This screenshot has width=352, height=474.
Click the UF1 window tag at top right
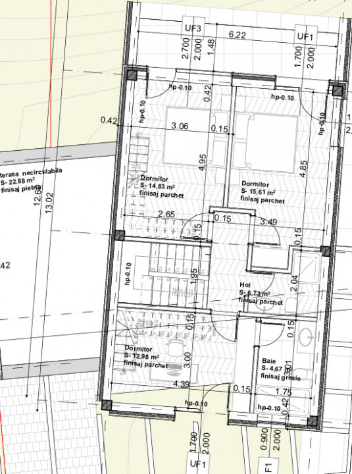[305, 37]
